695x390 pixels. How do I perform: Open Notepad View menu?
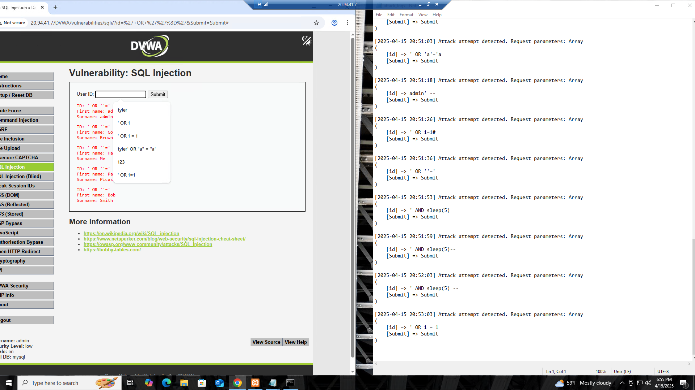422,15
